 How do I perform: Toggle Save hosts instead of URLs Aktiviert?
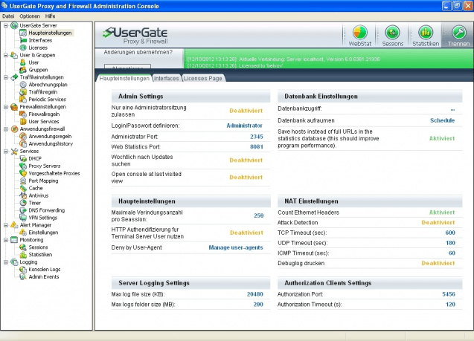click(442, 138)
